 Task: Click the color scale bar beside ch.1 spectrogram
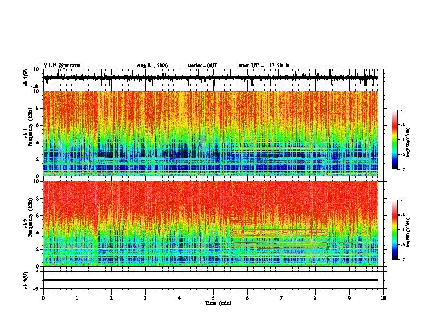[394, 140]
